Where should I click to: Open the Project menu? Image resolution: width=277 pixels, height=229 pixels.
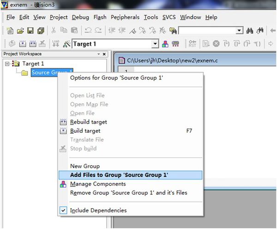[59, 17]
